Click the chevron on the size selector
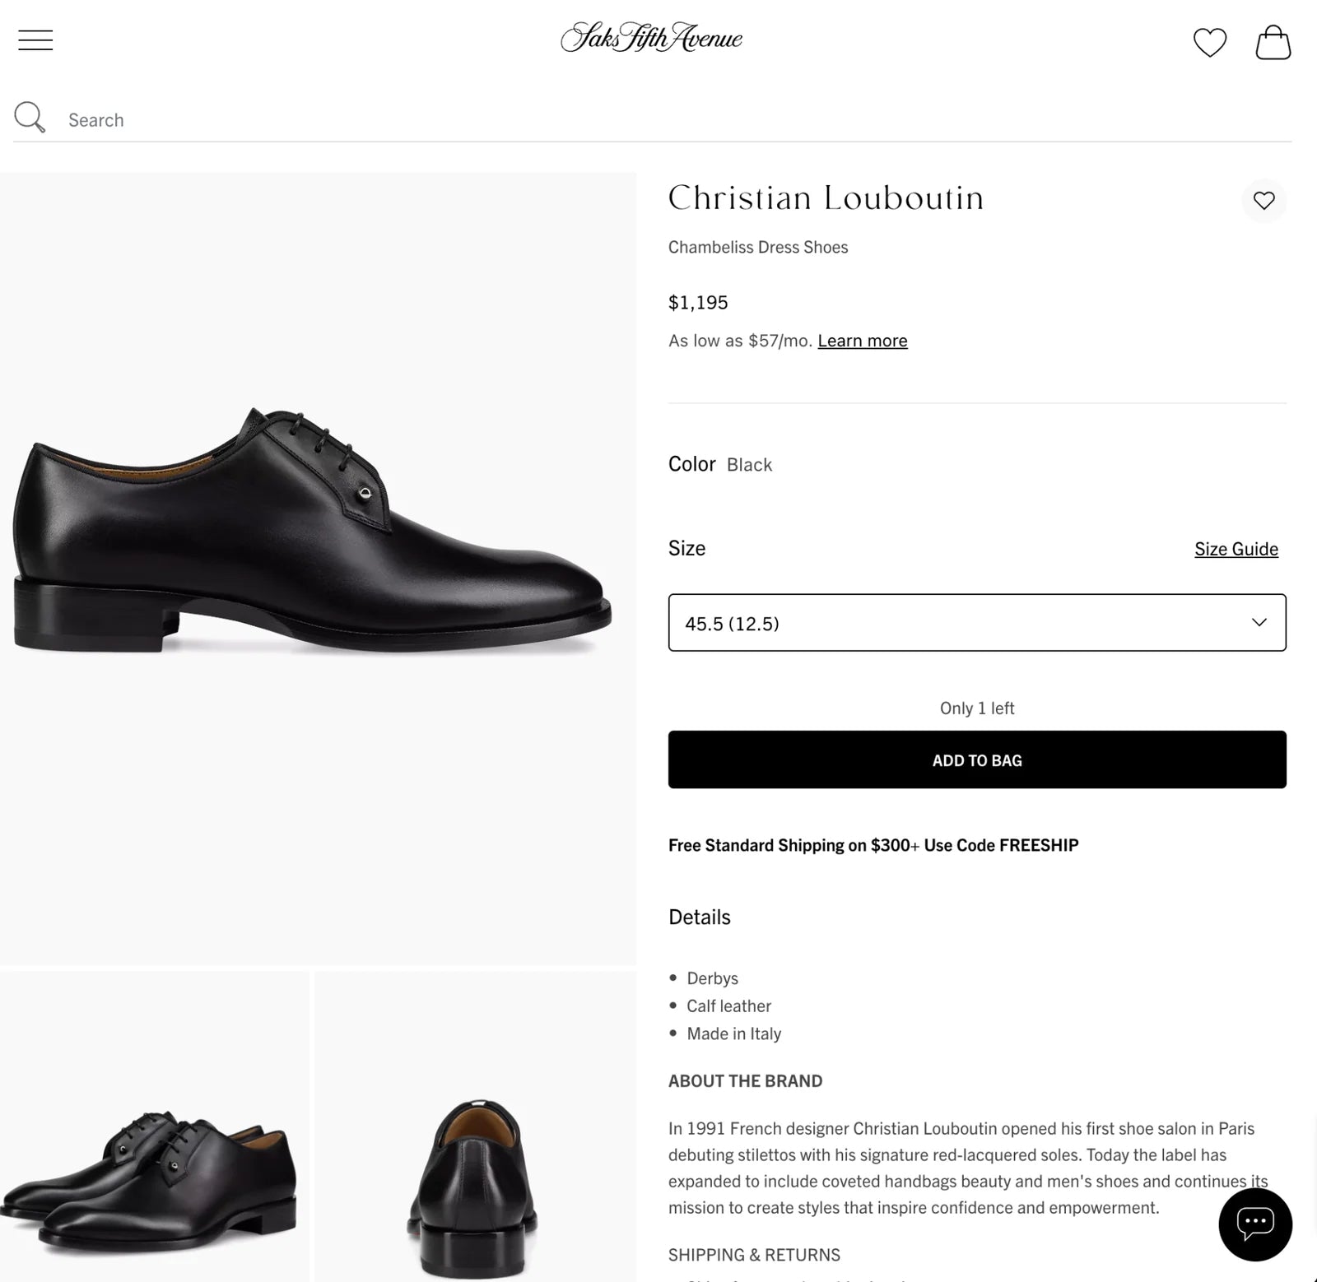This screenshot has height=1282, width=1317. point(1258,623)
